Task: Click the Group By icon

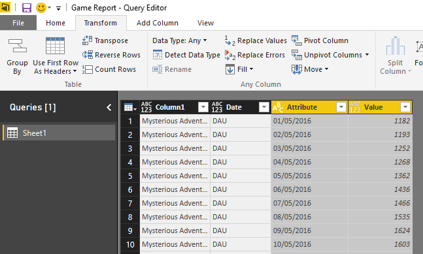Action: tap(17, 46)
